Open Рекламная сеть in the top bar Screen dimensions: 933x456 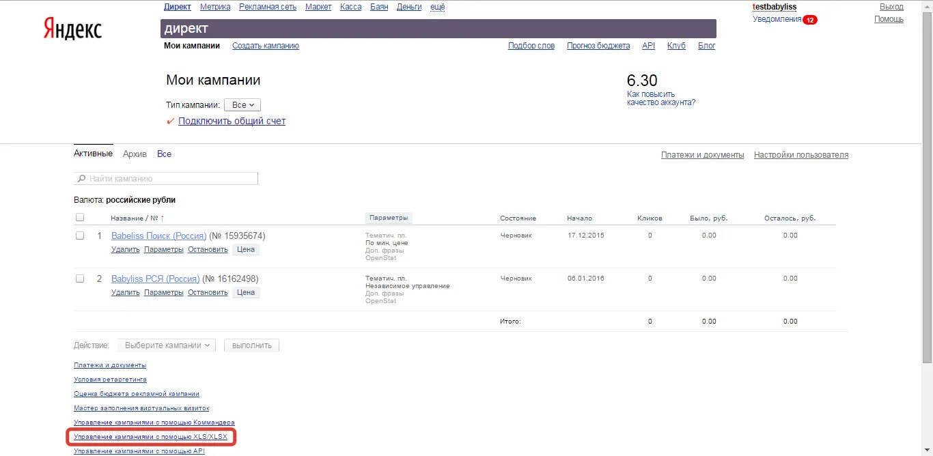tap(268, 7)
